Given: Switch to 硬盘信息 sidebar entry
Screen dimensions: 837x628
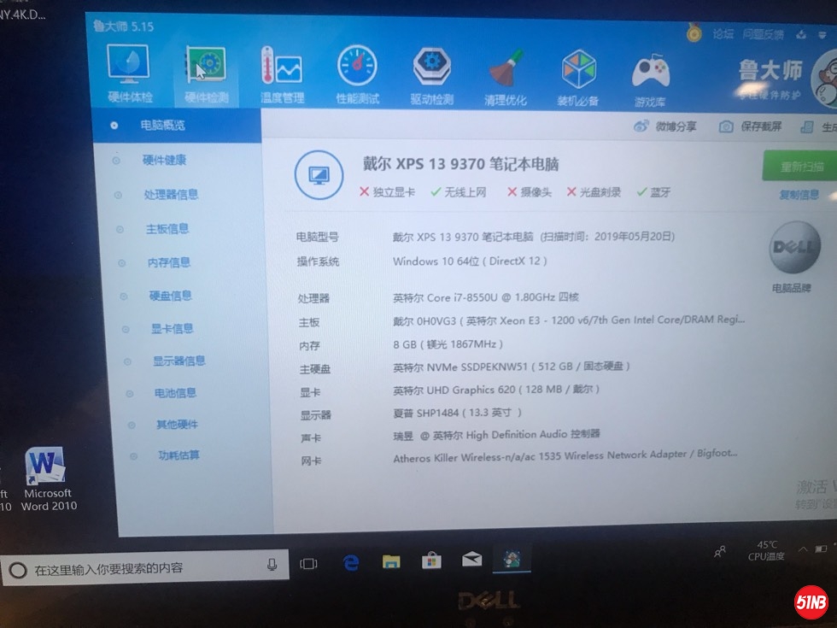Looking at the screenshot, I should [171, 296].
